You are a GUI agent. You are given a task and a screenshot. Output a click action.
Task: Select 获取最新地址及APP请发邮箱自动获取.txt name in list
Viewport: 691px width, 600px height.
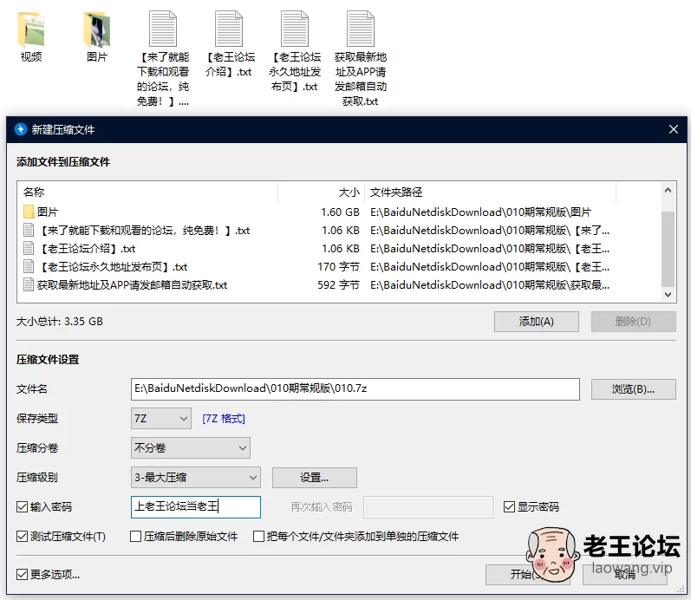[x=132, y=284]
